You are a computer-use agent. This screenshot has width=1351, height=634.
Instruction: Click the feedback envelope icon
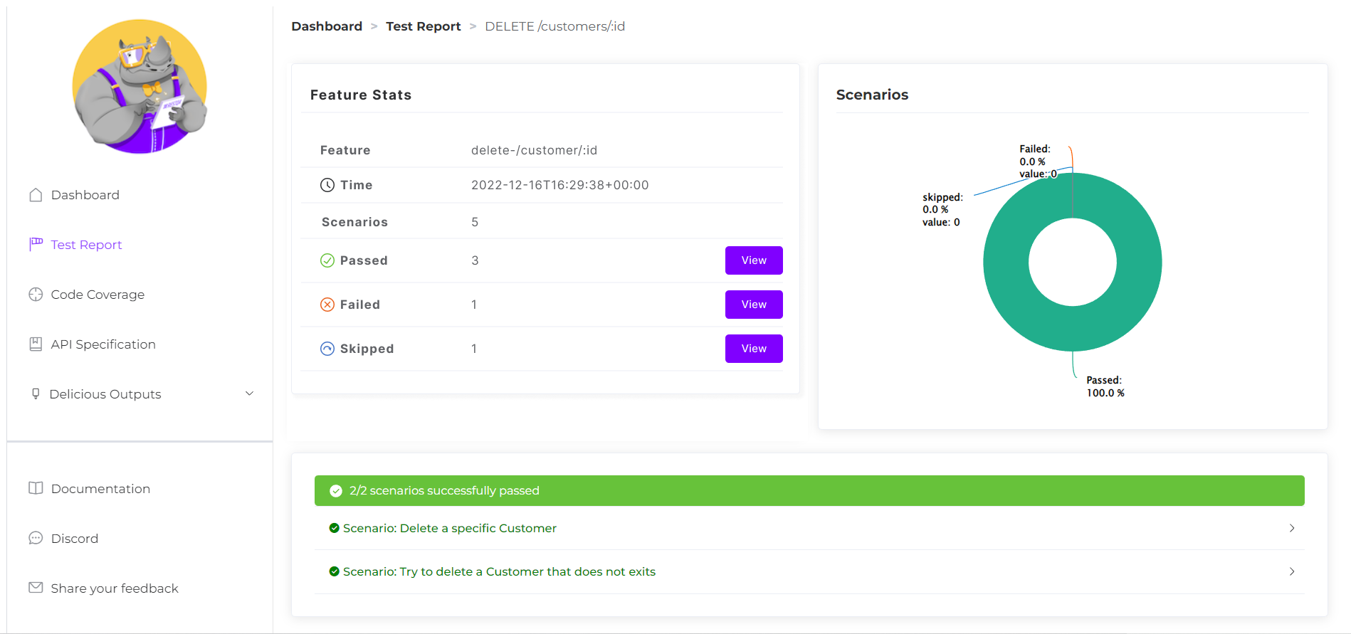36,588
